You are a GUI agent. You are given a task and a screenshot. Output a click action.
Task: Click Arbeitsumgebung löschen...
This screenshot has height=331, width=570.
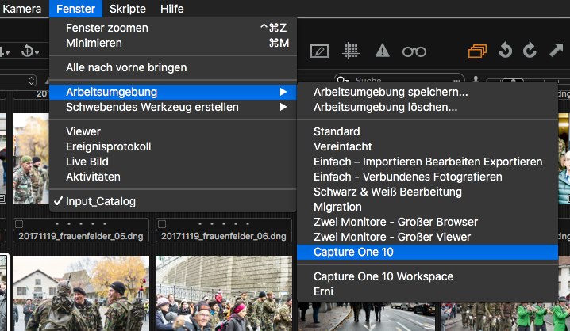(427, 108)
